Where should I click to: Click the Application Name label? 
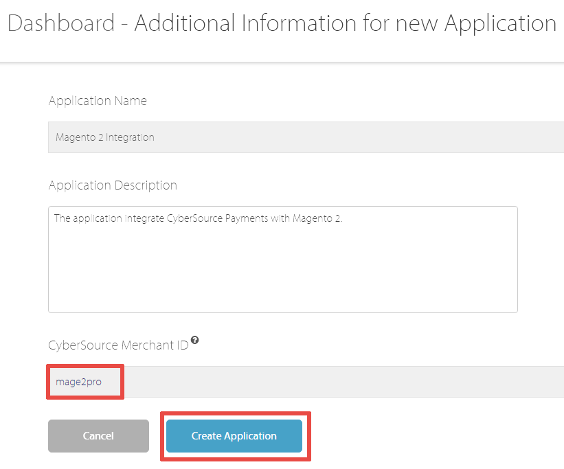(97, 101)
